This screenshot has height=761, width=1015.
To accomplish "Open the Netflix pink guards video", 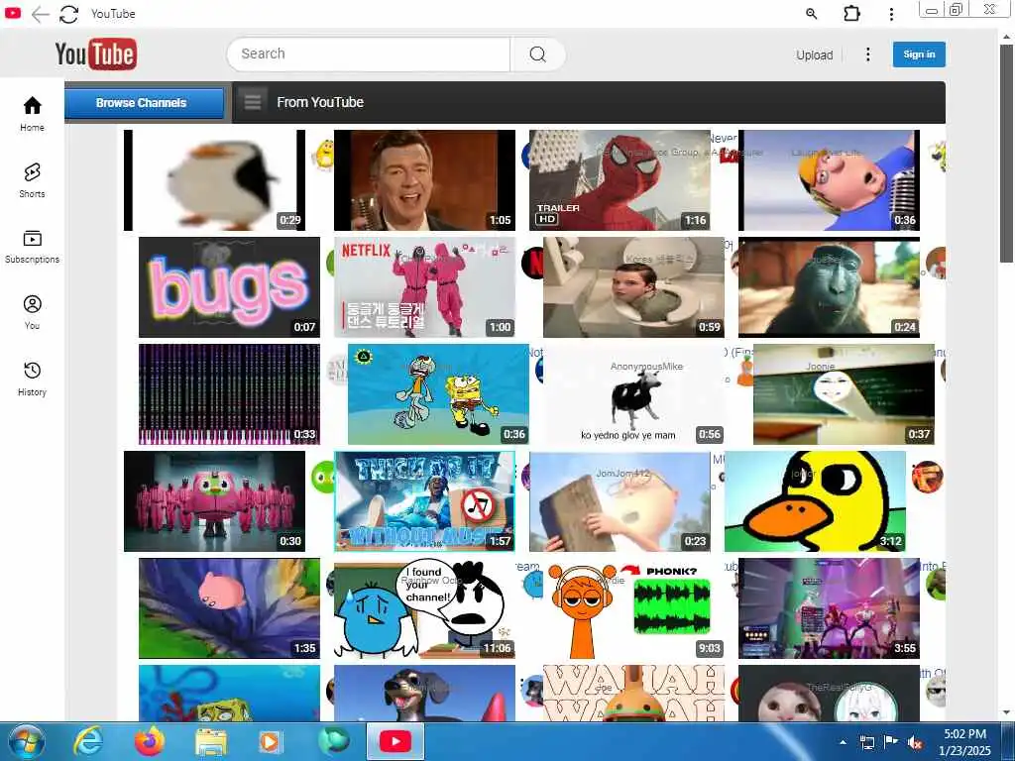I will tap(424, 286).
